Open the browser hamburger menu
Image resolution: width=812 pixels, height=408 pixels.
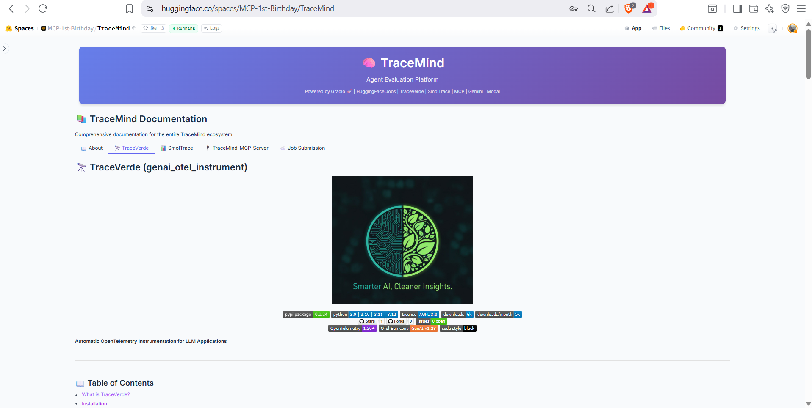801,8
